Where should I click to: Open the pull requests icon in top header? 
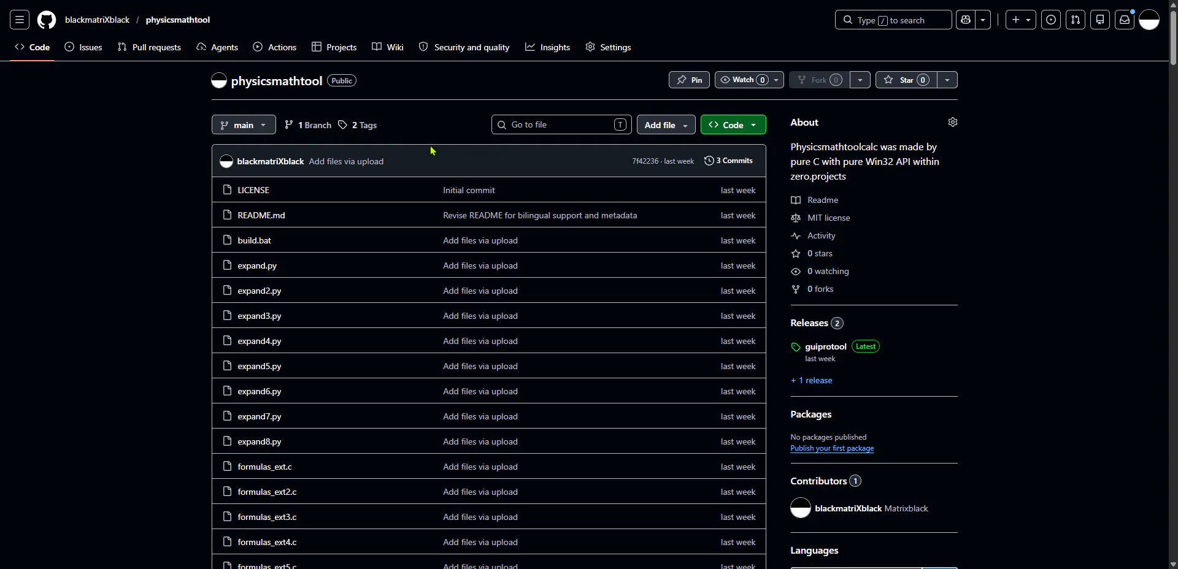click(1076, 20)
